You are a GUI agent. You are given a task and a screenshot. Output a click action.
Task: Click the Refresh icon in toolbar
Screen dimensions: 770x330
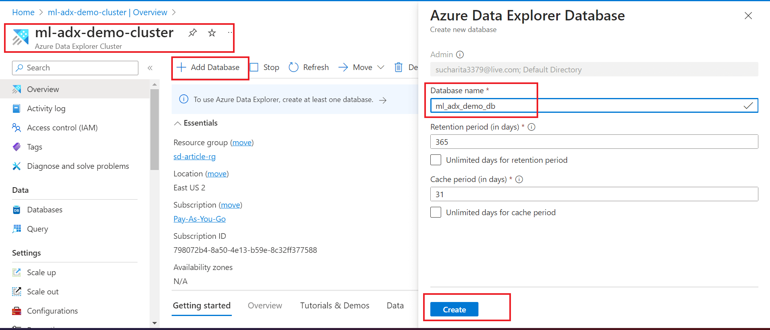pyautogui.click(x=294, y=67)
